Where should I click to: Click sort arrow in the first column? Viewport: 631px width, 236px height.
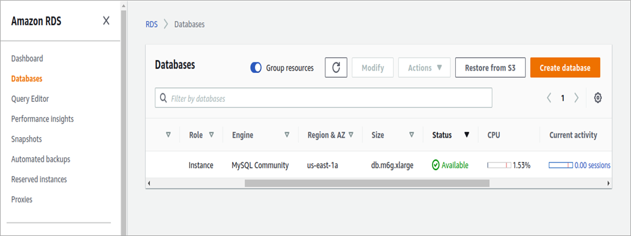pos(169,135)
